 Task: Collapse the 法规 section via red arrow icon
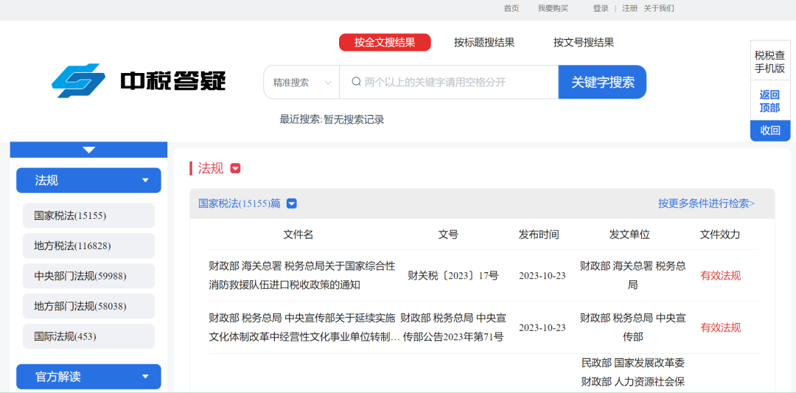[x=235, y=169]
